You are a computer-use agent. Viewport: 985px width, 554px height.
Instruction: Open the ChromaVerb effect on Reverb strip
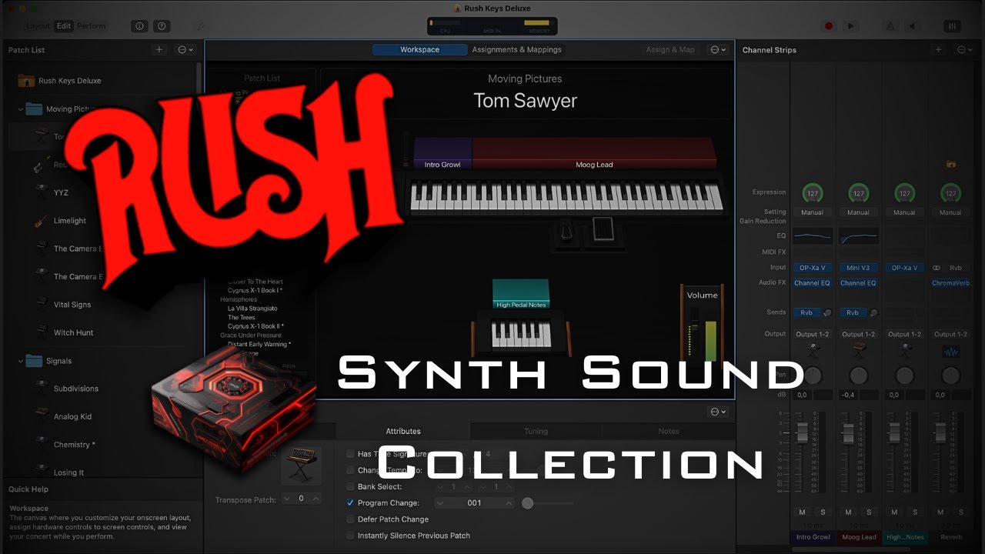(x=950, y=283)
